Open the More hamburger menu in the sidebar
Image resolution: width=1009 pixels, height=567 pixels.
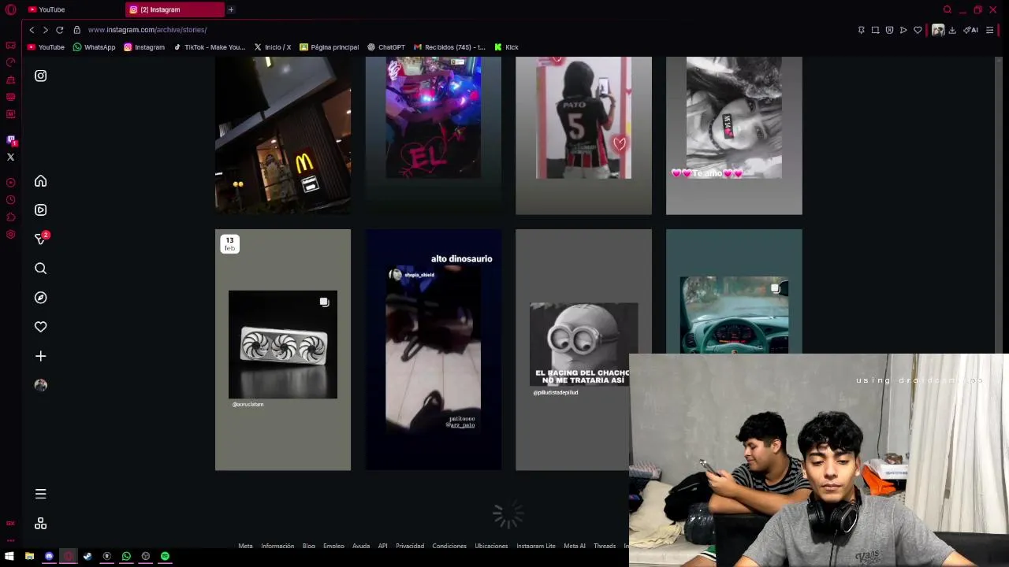pyautogui.click(x=40, y=494)
